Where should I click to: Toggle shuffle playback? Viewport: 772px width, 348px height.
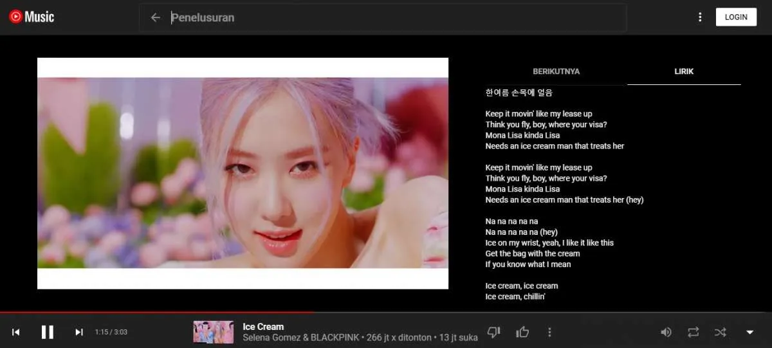(720, 332)
